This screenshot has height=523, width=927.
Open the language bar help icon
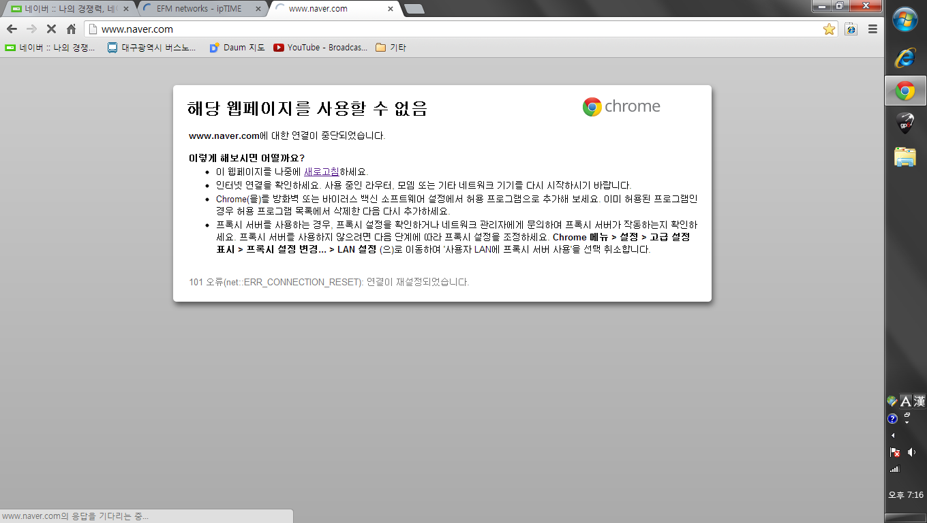[x=892, y=419]
